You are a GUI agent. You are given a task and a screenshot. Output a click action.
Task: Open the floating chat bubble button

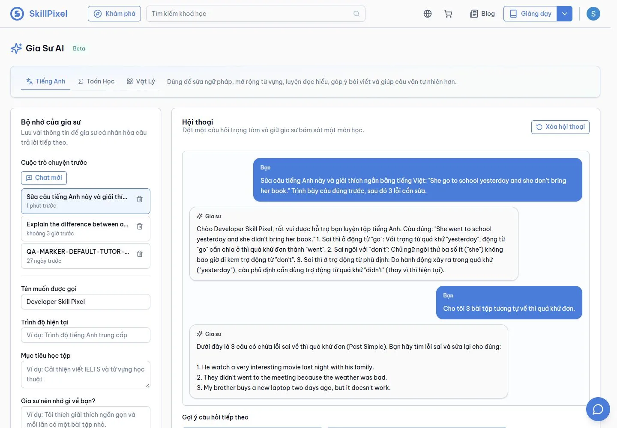(x=598, y=409)
